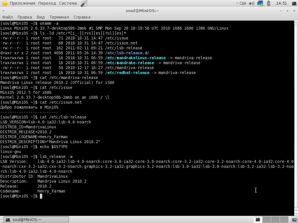
Task: Click the DISTRIB_CODENAME=Henry_Farman line
Action: click(34, 137)
